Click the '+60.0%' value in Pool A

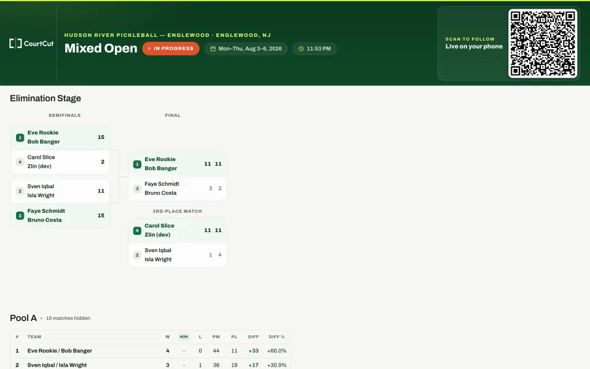tap(277, 351)
